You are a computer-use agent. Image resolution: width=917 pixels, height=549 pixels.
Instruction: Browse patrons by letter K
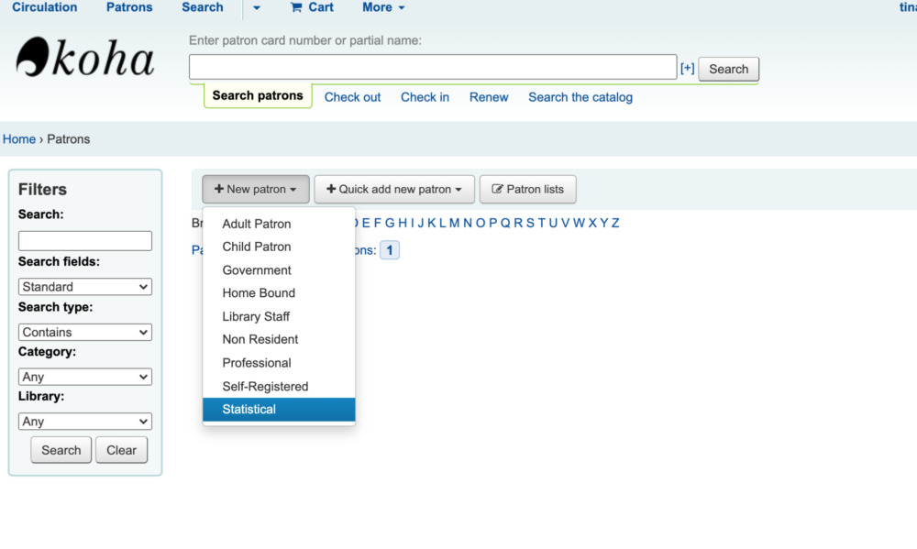click(432, 223)
